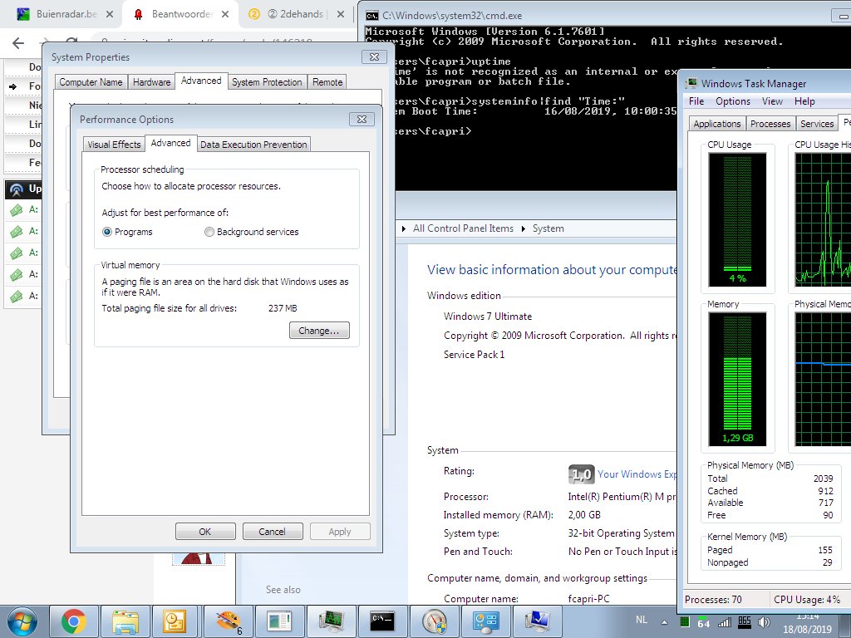The height and width of the screenshot is (638, 851).
Task: Click the CPU meter green tray icon
Action: pyautogui.click(x=685, y=622)
